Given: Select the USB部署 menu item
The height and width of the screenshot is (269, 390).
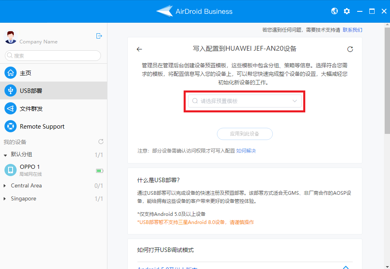Looking at the screenshot, I should pos(54,90).
